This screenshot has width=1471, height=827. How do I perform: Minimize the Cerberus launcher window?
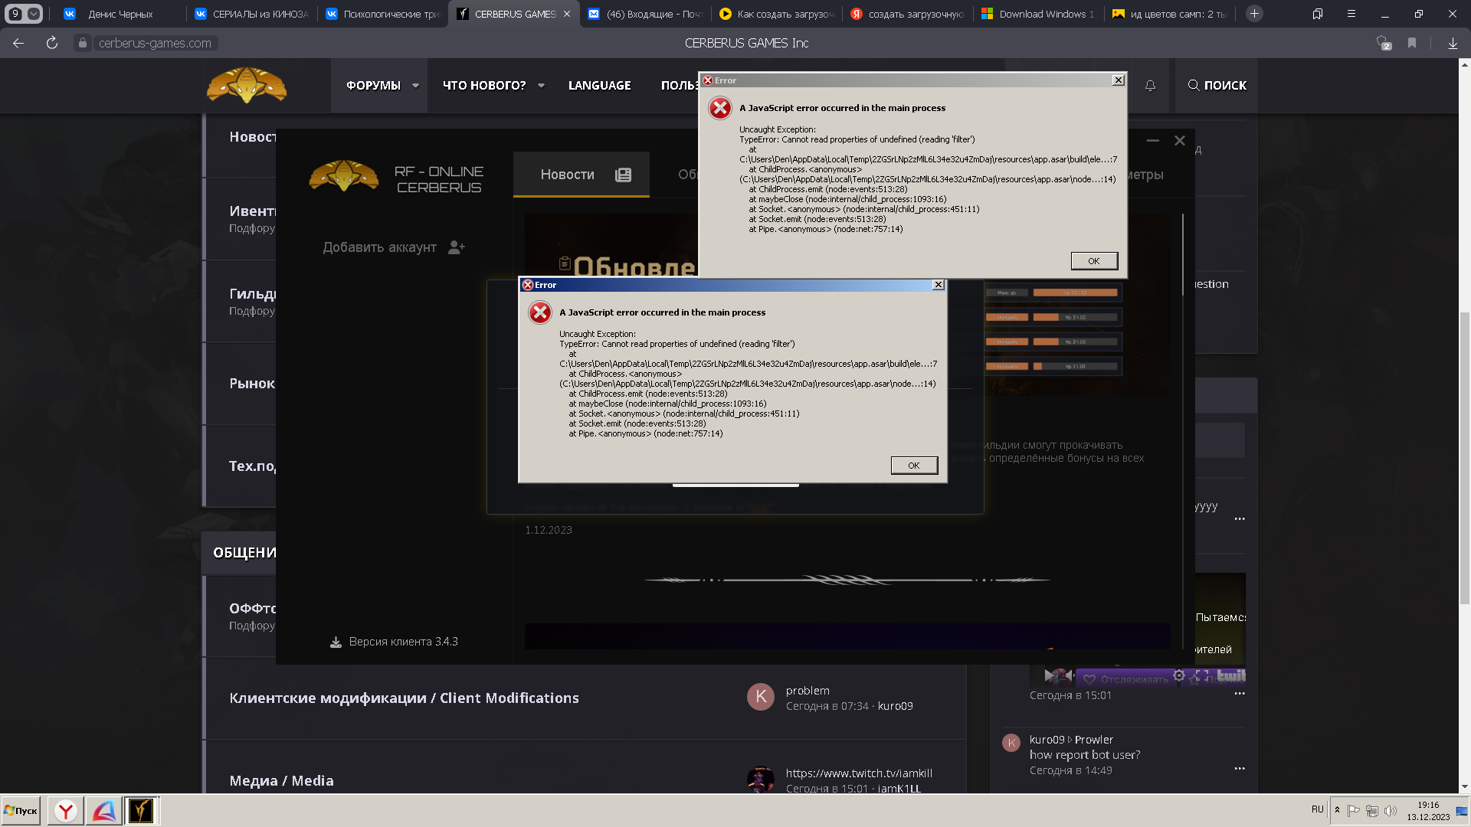coord(1153,141)
